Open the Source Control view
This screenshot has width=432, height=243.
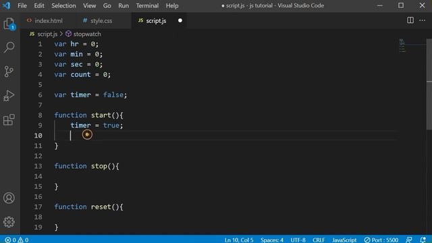[x=9, y=72]
